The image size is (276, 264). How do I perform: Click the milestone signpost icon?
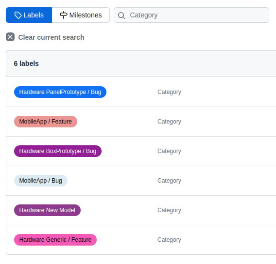click(x=64, y=15)
